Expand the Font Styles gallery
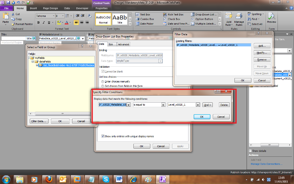Screen dimensions: 294x184 (x=130, y=24)
